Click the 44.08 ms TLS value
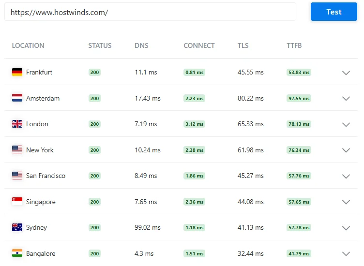This screenshot has height=266, width=364. (x=250, y=202)
